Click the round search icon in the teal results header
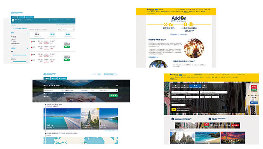The image size is (263, 149). pos(13,20)
